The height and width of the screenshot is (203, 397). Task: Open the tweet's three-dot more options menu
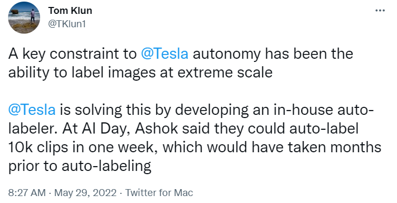[x=380, y=11]
